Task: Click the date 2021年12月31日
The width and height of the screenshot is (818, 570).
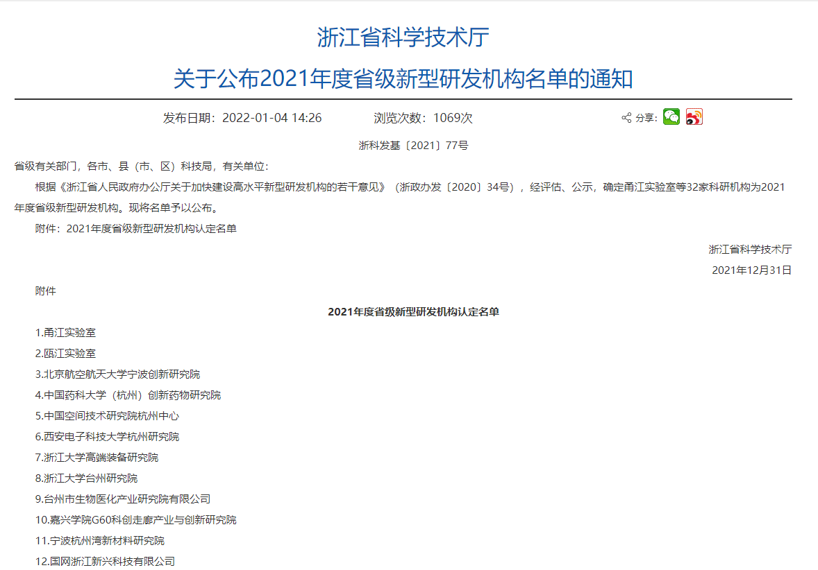Action: coord(752,270)
